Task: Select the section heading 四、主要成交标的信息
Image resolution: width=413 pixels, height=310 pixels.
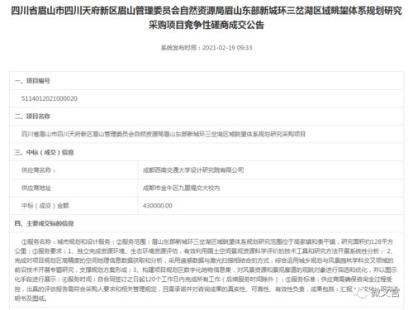Action: click(45, 223)
